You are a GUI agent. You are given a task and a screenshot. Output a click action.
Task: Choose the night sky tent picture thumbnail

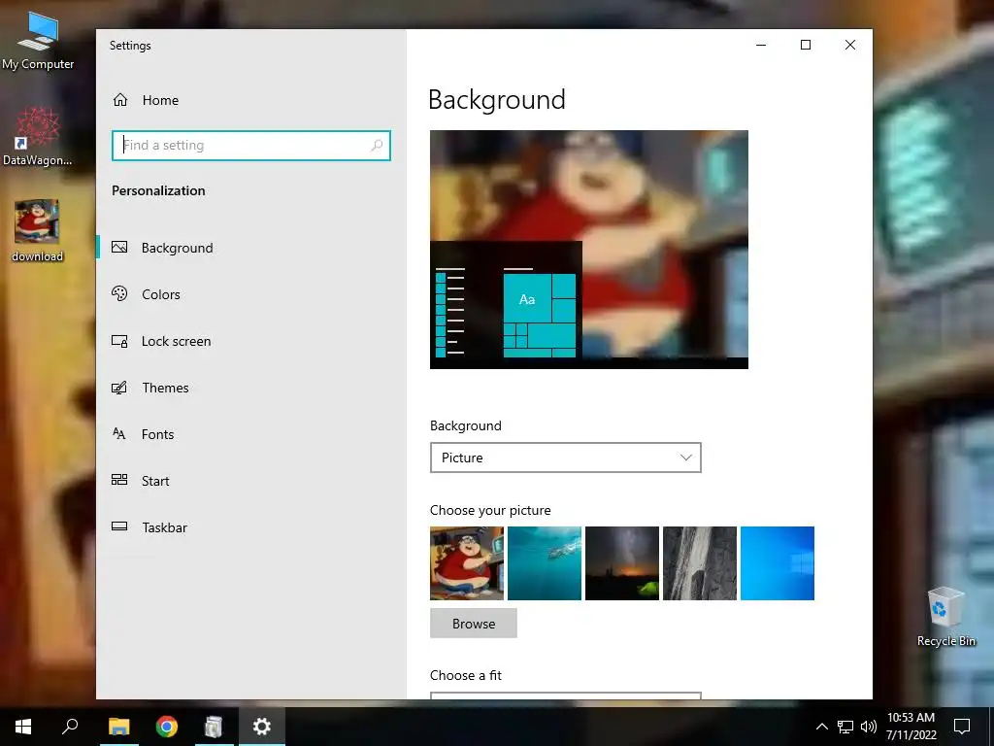pos(622,563)
